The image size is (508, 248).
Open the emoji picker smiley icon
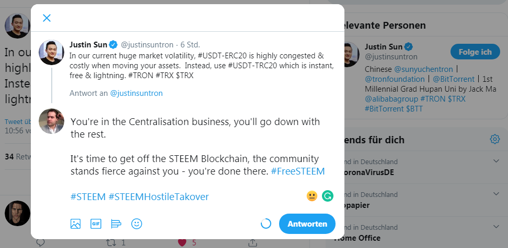click(x=137, y=224)
